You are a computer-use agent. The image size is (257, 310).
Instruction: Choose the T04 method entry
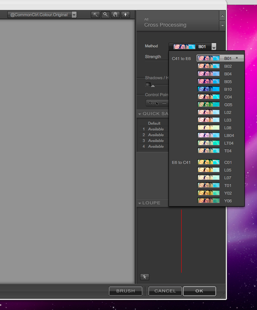[220, 151]
